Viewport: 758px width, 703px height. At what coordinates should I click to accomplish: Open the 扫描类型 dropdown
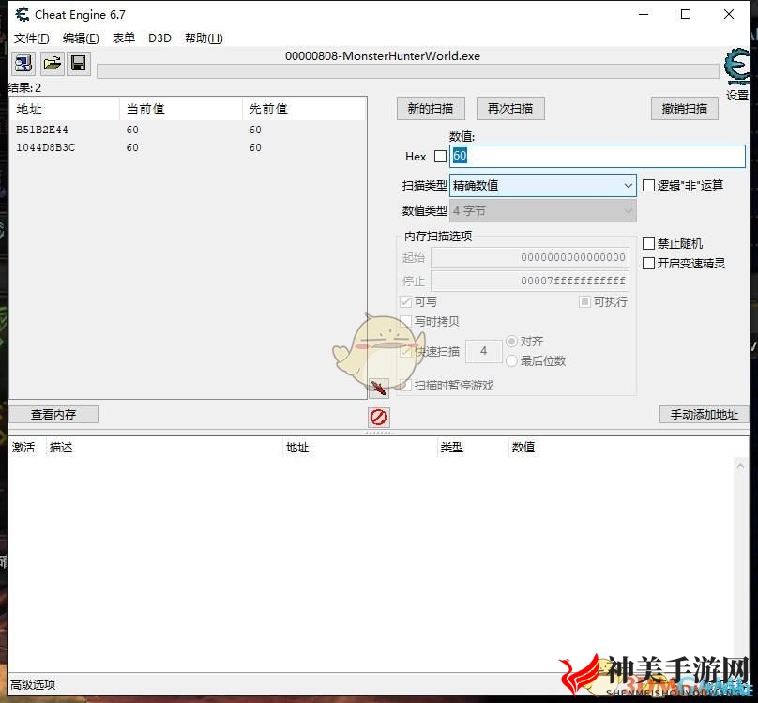[543, 185]
